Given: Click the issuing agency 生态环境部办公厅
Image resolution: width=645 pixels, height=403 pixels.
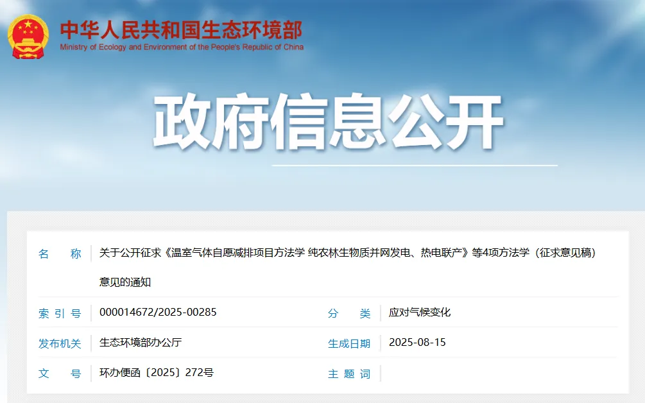Looking at the screenshot, I should coord(141,343).
